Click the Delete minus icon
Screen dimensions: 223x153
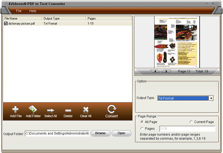(68, 110)
